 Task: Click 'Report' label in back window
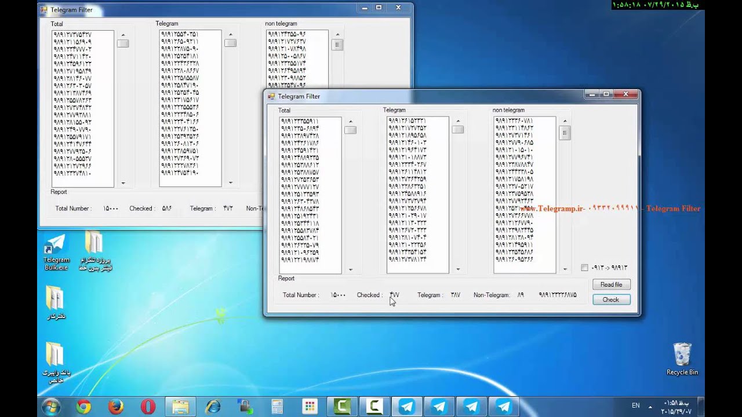pyautogui.click(x=59, y=192)
